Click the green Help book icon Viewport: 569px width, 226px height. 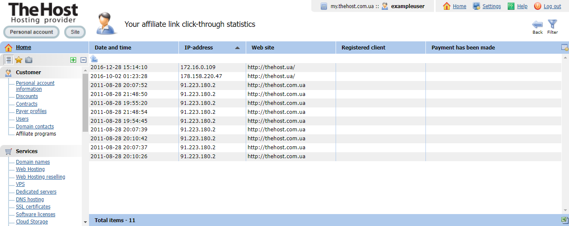point(511,6)
